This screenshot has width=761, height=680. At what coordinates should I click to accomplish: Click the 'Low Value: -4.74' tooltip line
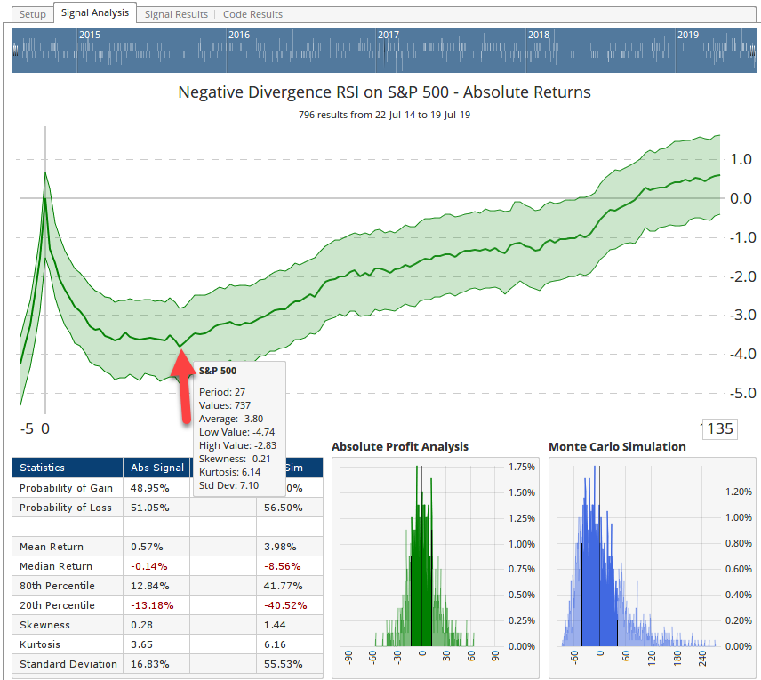(236, 432)
